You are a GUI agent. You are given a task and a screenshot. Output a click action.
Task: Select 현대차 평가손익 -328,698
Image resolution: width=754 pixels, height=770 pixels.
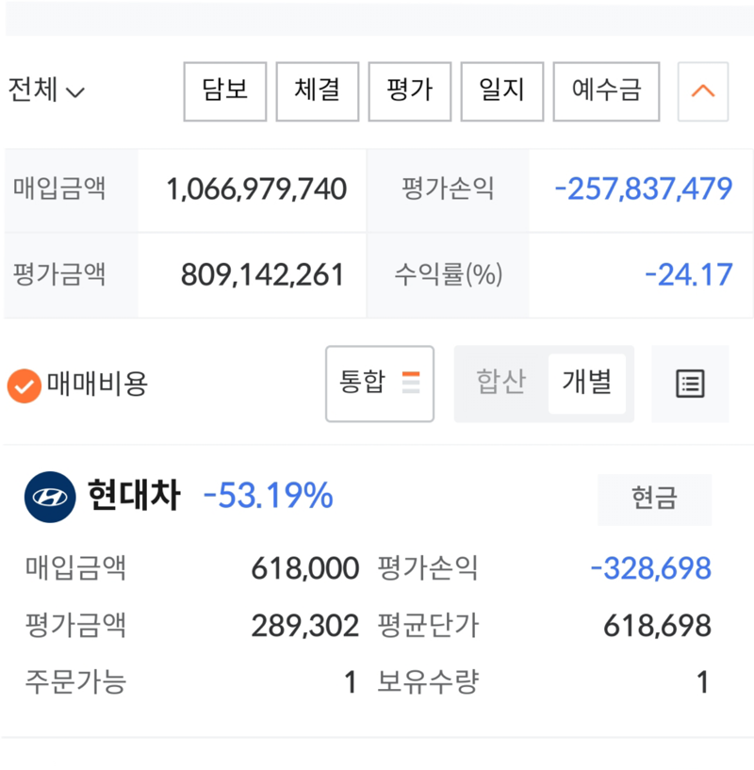pos(651,568)
